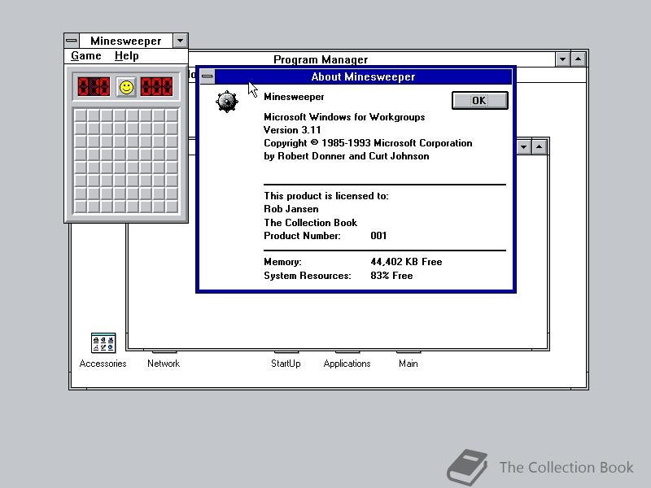Minimize the inner group window
This screenshot has height=488, width=651.
(x=523, y=147)
